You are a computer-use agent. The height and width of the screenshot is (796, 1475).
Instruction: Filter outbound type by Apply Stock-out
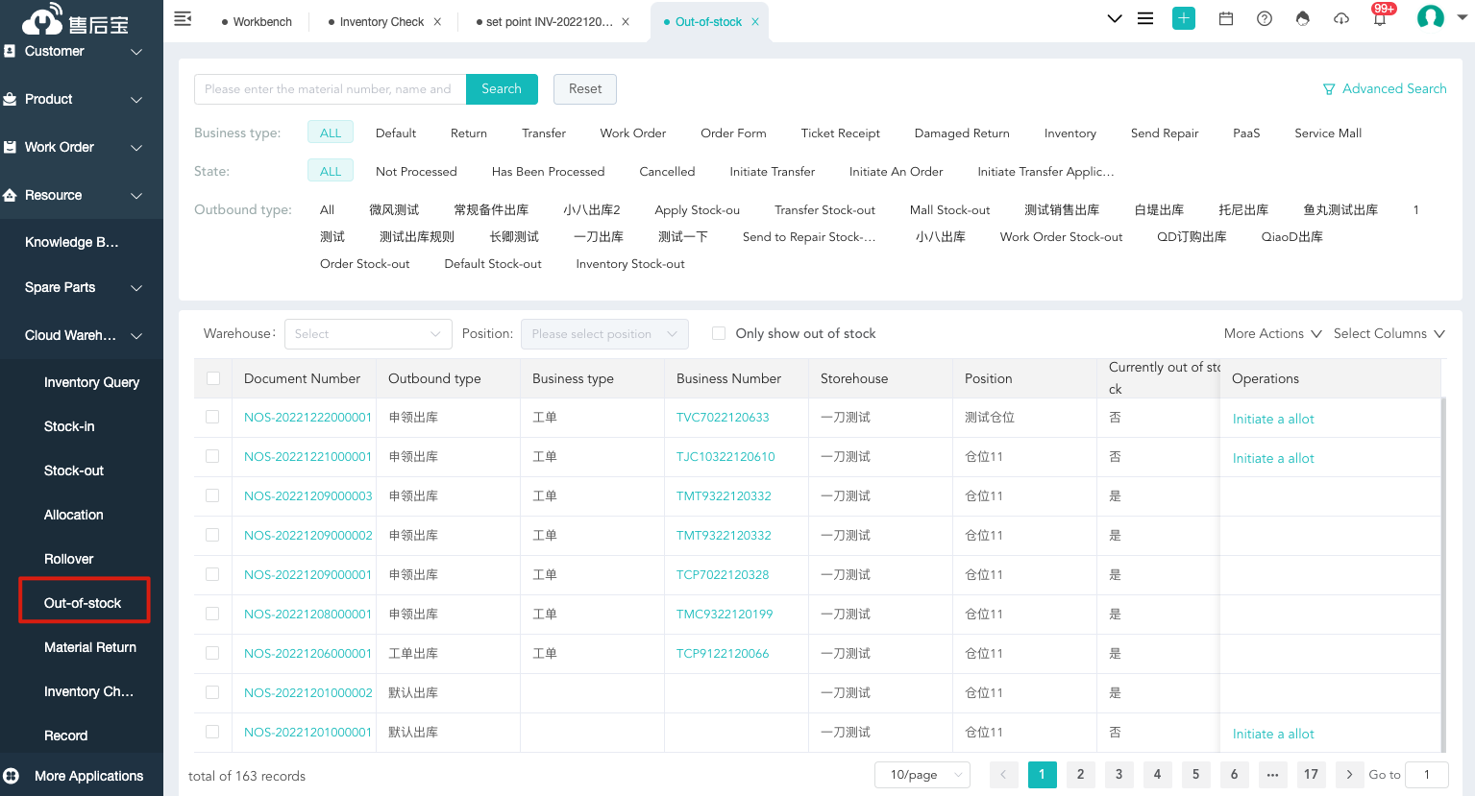tap(698, 210)
